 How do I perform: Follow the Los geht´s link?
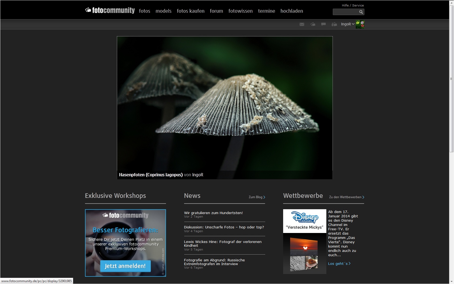[x=338, y=263]
